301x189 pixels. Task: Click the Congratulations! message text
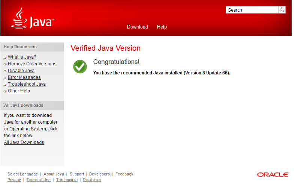(x=116, y=62)
